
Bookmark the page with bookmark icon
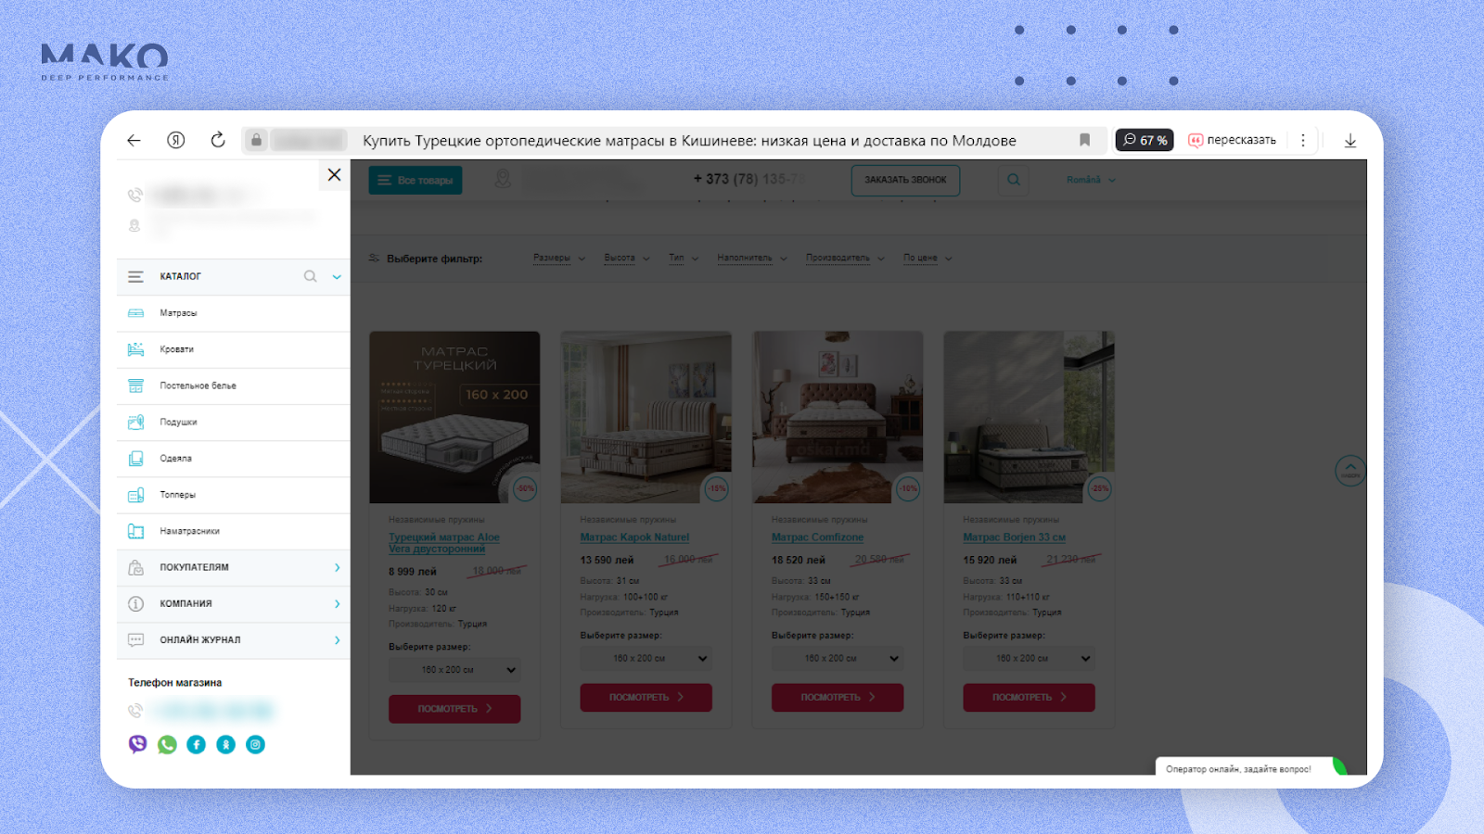[1084, 140]
